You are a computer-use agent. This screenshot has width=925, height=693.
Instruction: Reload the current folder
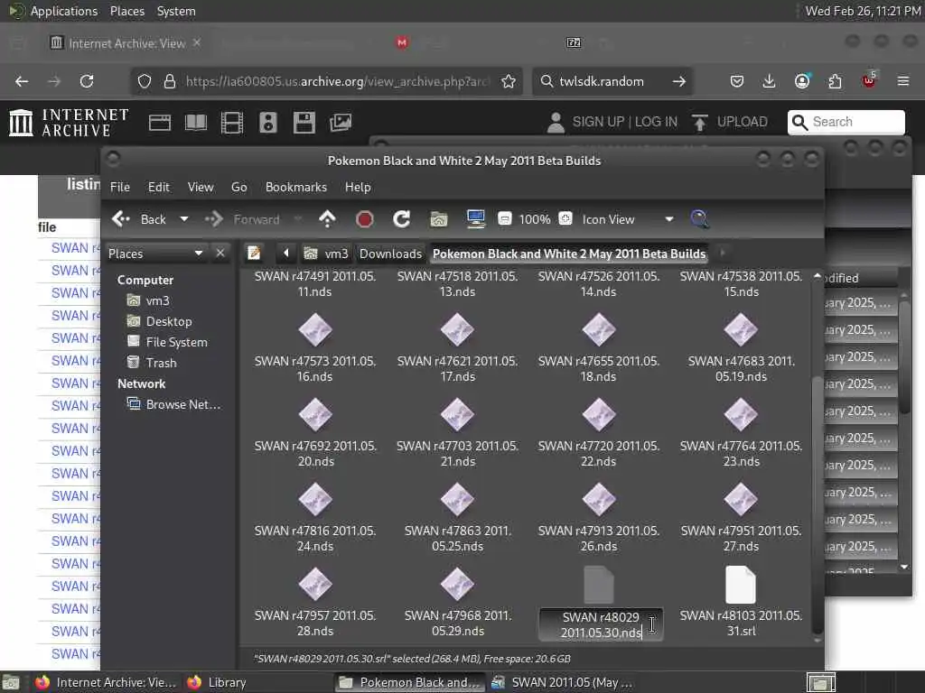point(402,219)
